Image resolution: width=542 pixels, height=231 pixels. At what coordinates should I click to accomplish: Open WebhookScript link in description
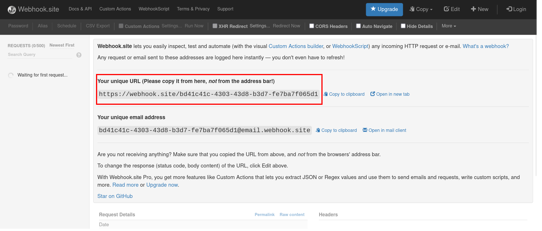click(x=350, y=46)
